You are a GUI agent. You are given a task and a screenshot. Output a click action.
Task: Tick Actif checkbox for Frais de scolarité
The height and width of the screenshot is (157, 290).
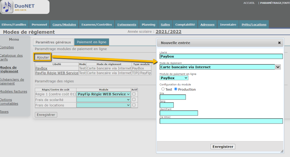click(x=134, y=99)
